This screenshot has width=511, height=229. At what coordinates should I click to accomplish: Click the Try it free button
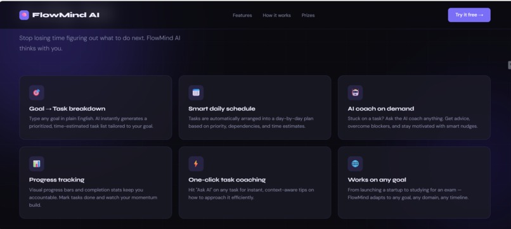coord(469,15)
